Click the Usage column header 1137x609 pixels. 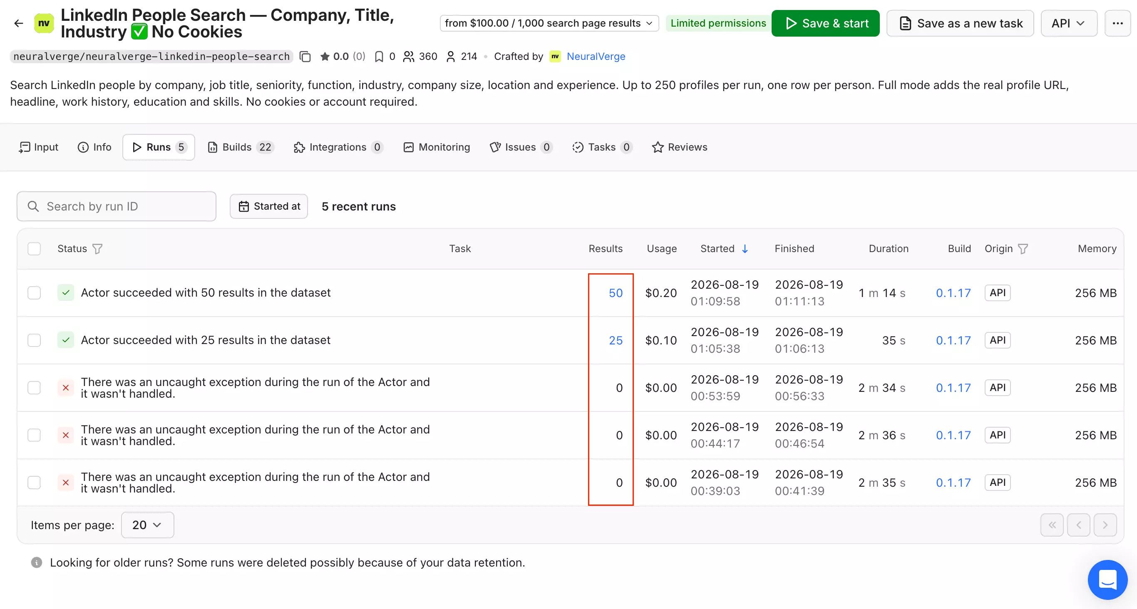[662, 249]
